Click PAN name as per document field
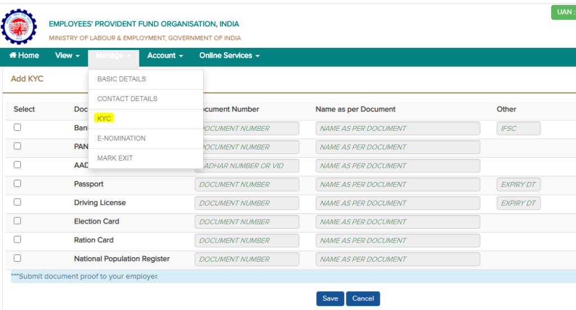 tap(398, 147)
